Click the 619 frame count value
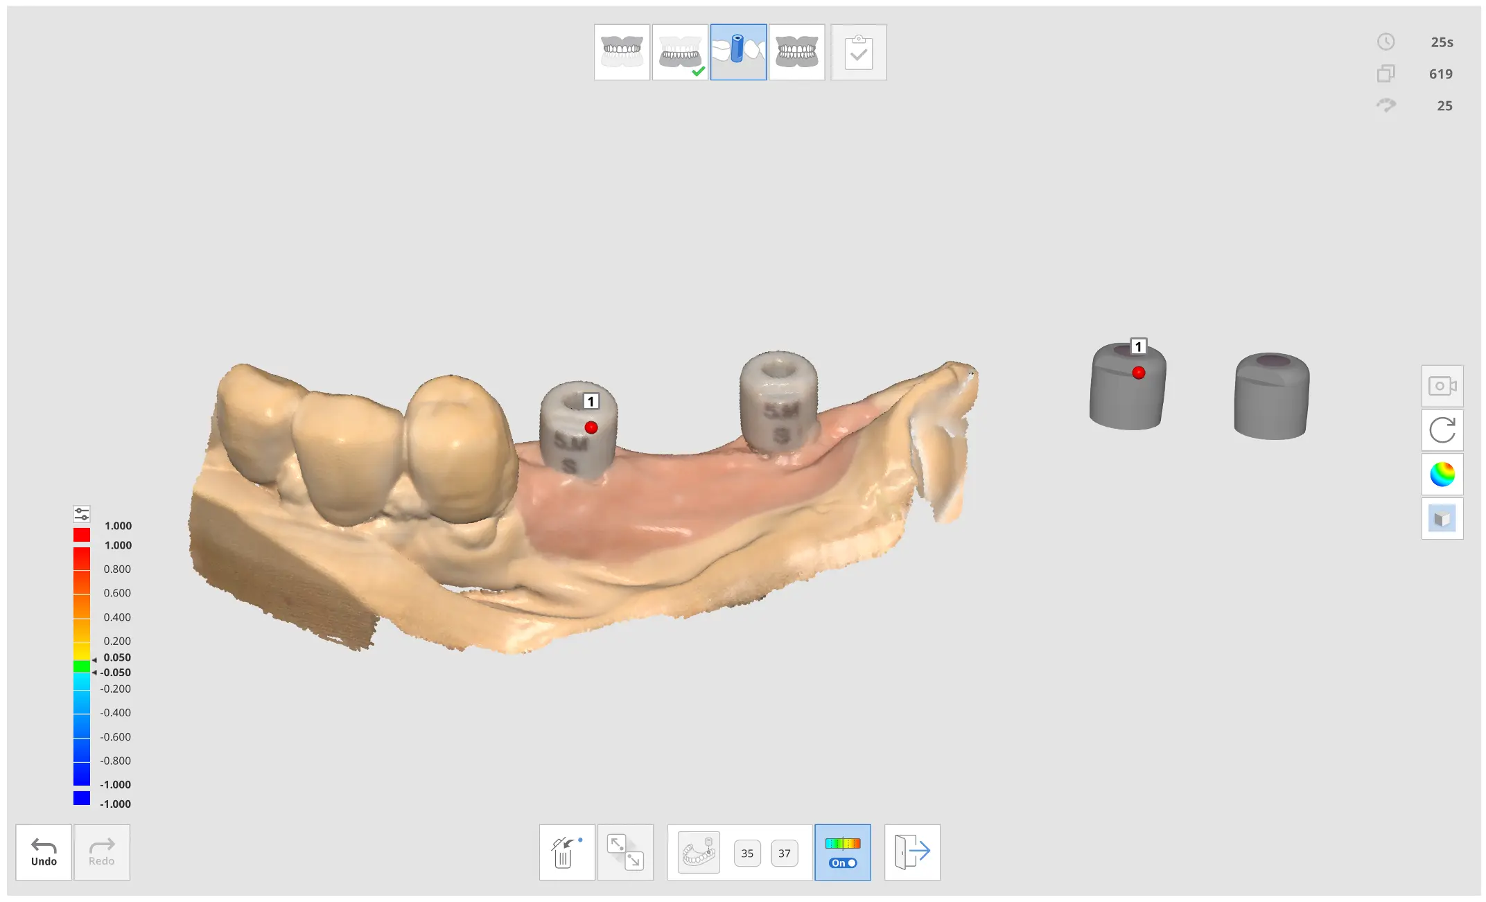 tap(1441, 74)
